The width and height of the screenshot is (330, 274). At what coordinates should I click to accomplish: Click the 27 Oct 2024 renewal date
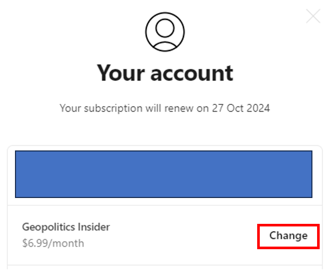pyautogui.click(x=241, y=108)
